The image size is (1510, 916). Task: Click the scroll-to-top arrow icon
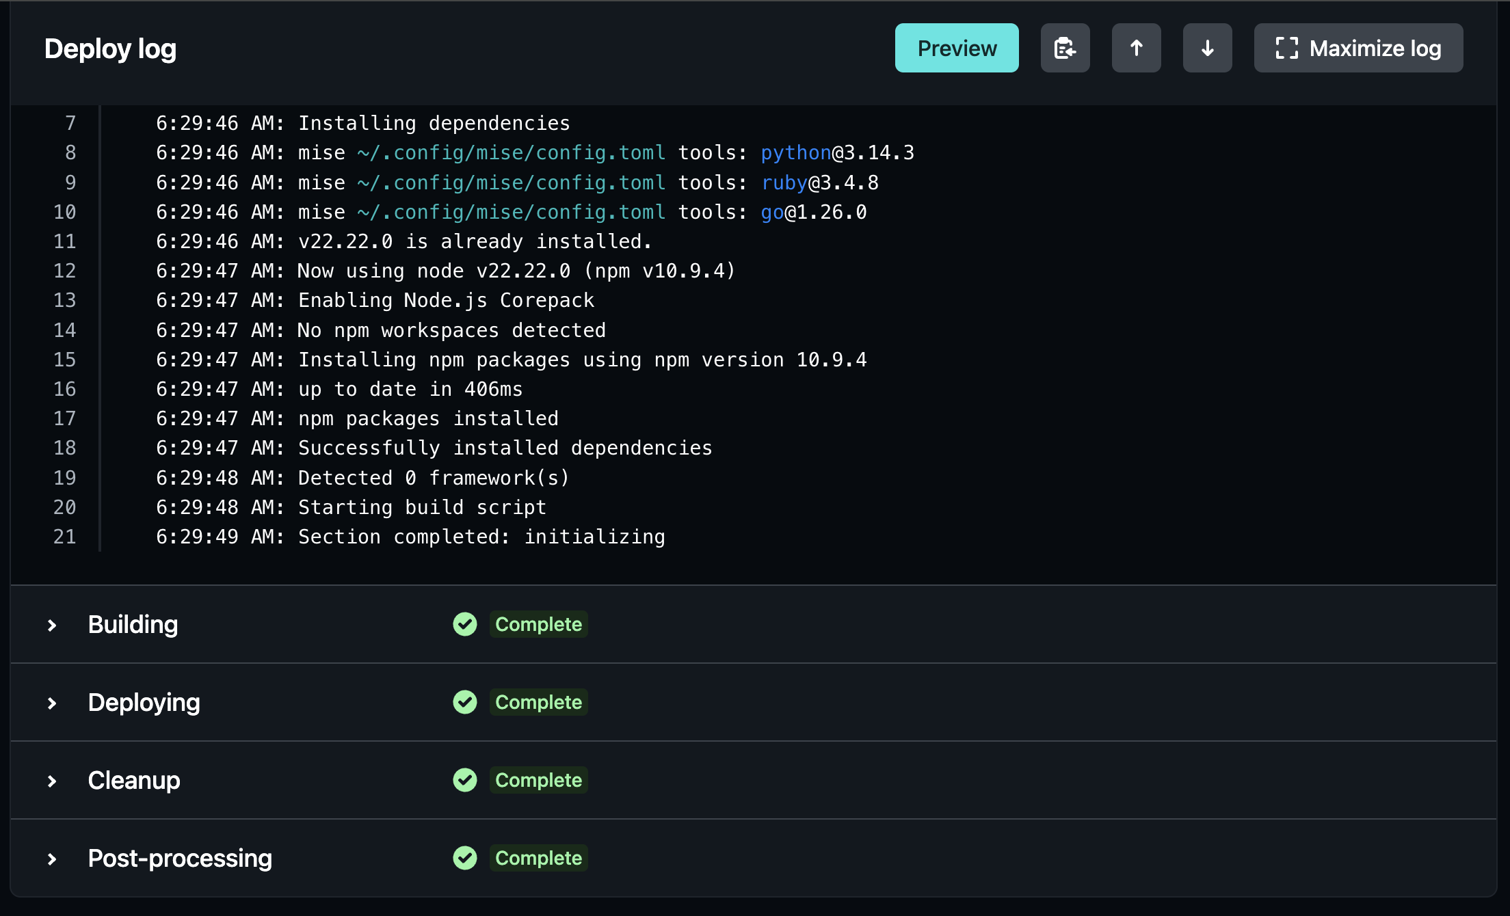click(1137, 48)
